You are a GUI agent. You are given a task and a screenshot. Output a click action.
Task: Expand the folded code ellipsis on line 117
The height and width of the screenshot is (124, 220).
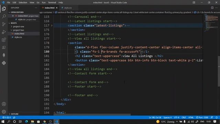(x=128, y=25)
